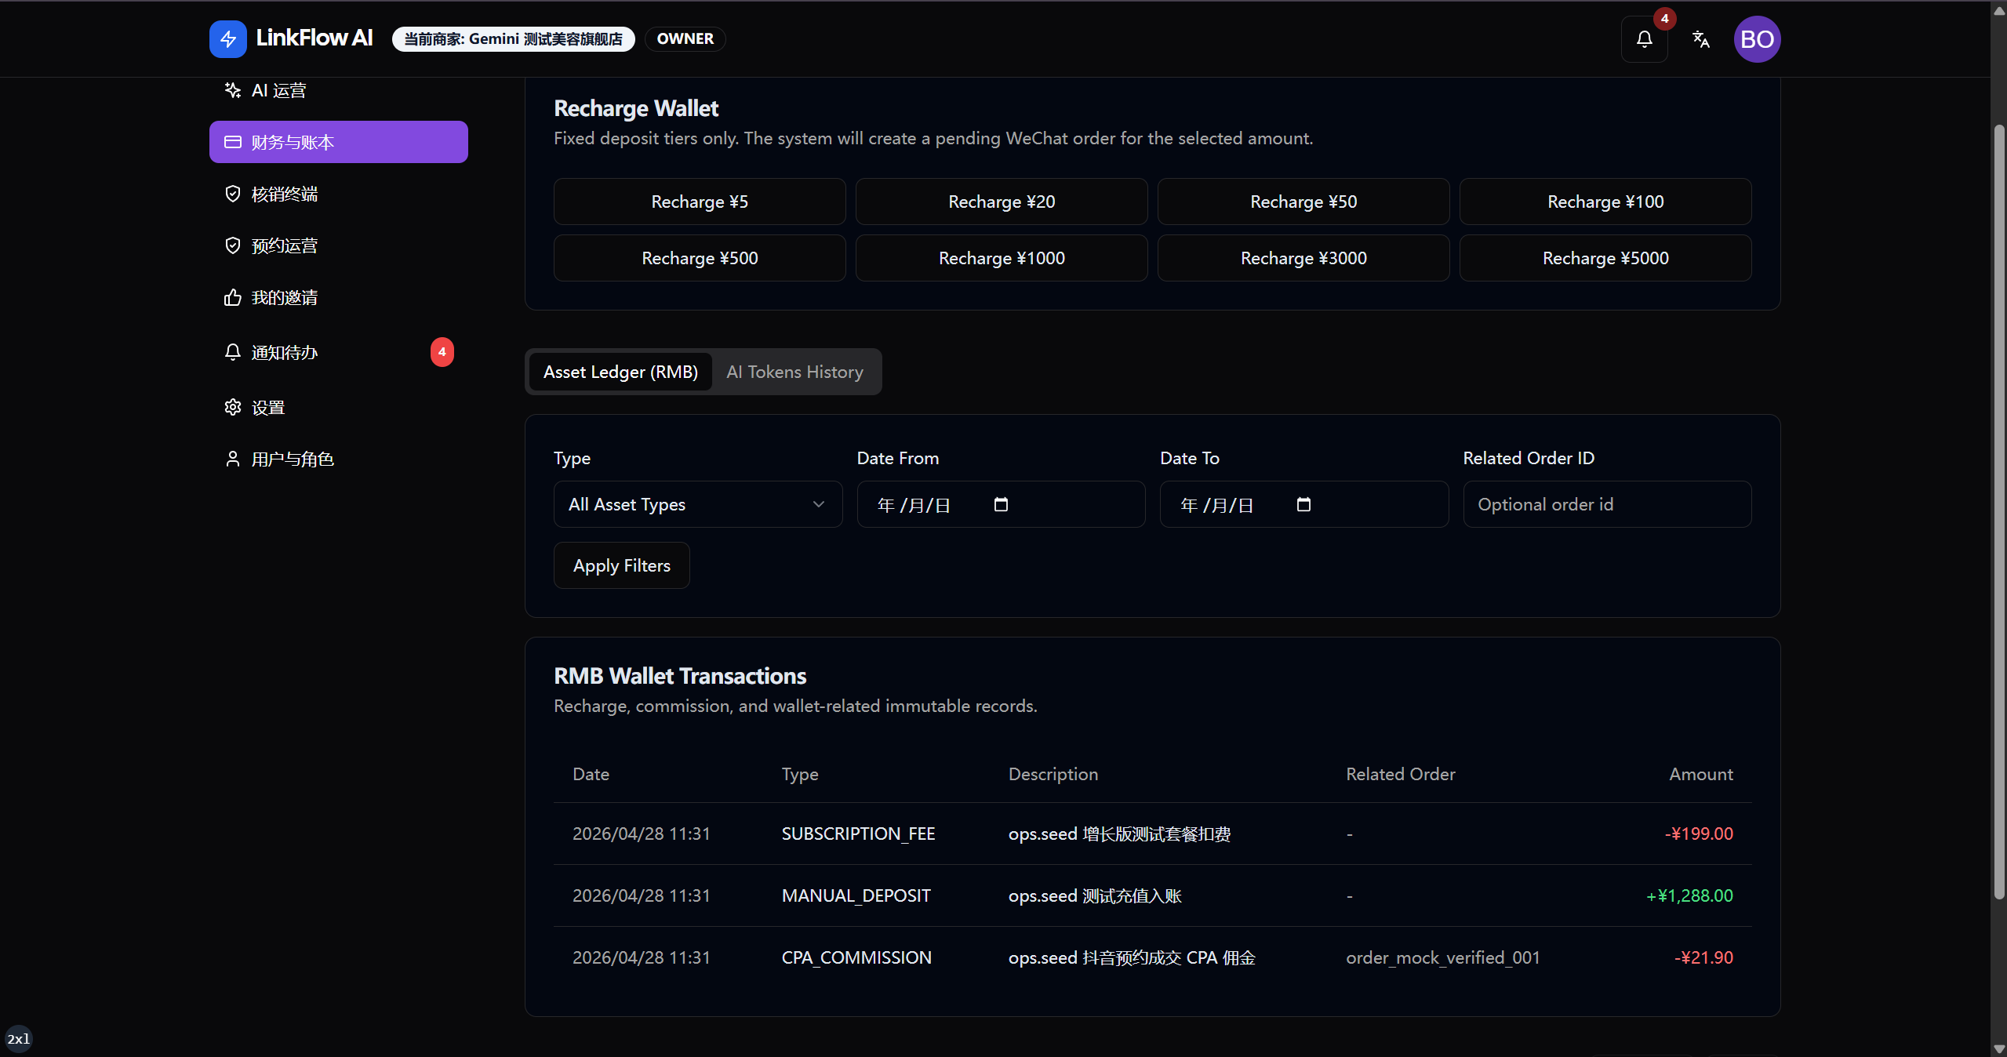Switch to the AI Tokens History tab
The width and height of the screenshot is (2007, 1057).
coord(794,372)
